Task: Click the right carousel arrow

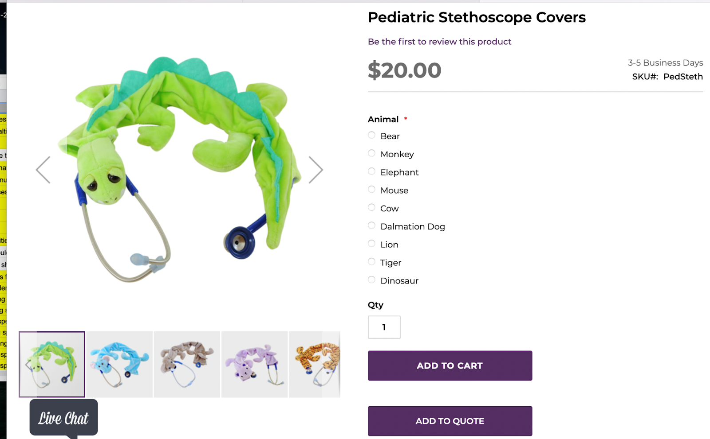Action: pyautogui.click(x=317, y=169)
